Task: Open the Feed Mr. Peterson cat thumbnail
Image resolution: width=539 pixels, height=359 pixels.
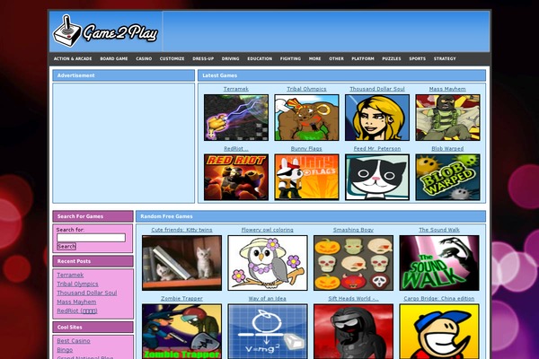Action: (x=377, y=177)
